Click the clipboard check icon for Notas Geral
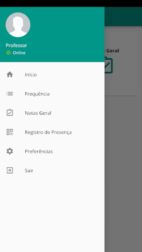The height and width of the screenshot is (252, 142). tap(10, 113)
